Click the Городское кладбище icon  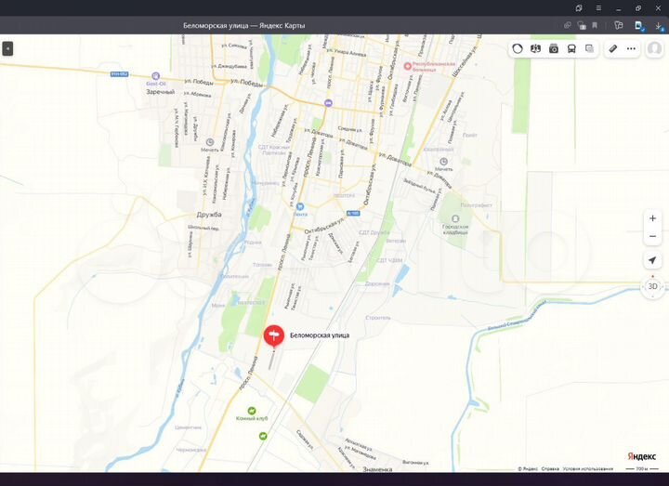tap(455, 219)
